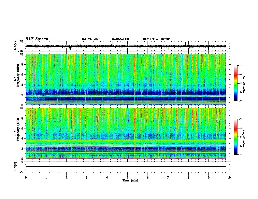258x199 pixels.
Task: Select the "start UT = 18:20:0" text
Action: (157, 39)
